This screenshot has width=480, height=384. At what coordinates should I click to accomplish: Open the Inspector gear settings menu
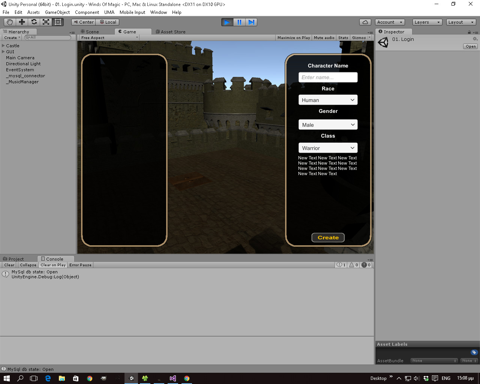click(x=475, y=39)
